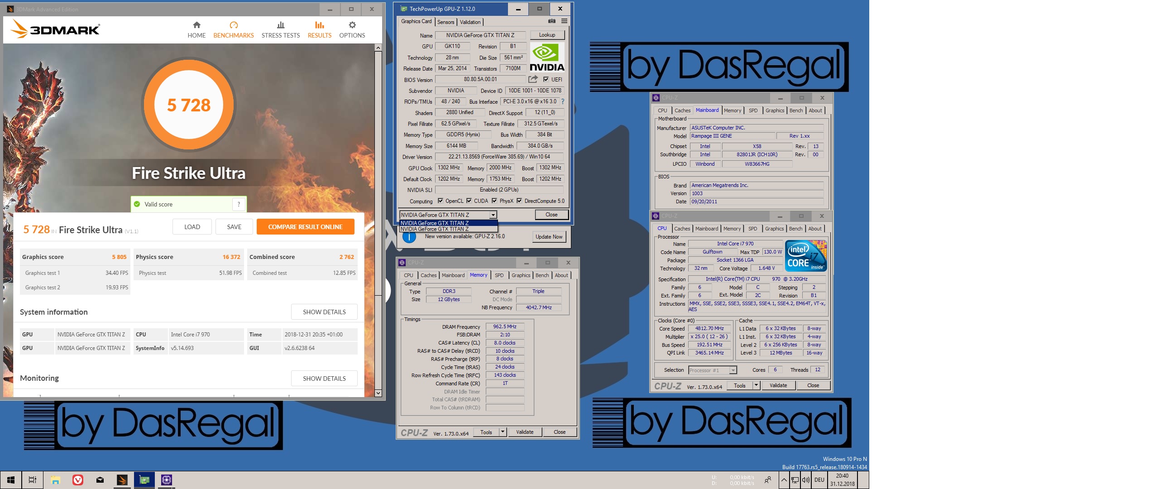Click the 3DMark scrollbar up arrow
Screen dimensions: 1159x489
pos(378,48)
